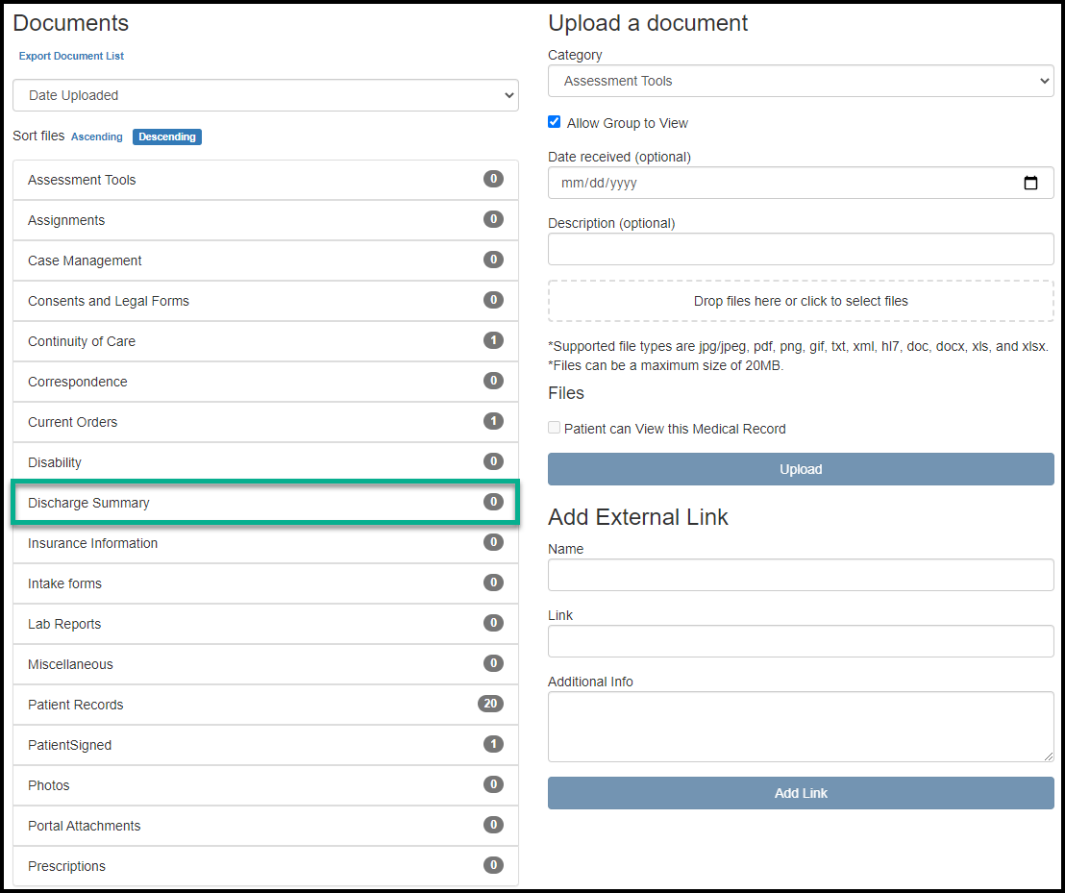Open the Date Uploaded sort dropdown
Image resolution: width=1065 pixels, height=893 pixels.
point(265,95)
